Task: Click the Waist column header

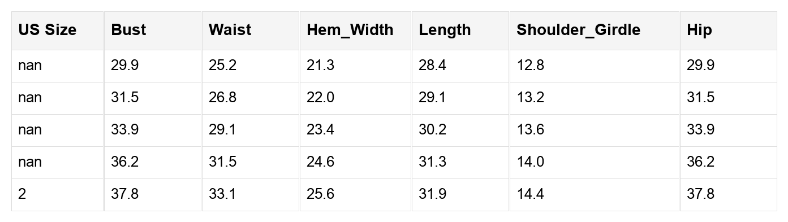Action: (x=251, y=31)
